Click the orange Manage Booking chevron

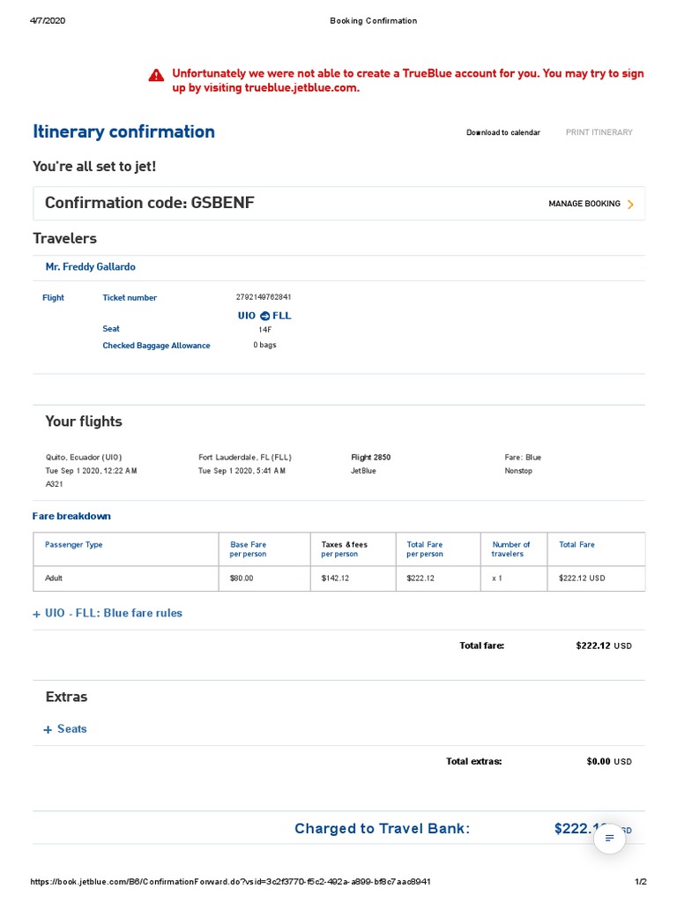(x=630, y=205)
